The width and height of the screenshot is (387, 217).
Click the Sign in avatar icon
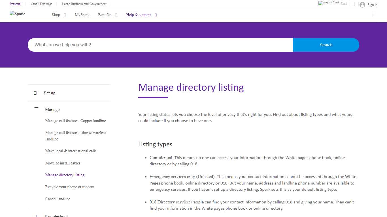point(362,4)
